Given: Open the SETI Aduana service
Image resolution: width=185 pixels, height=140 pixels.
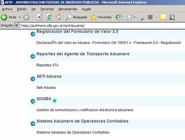Looking at the screenshot, I should [x=49, y=76].
